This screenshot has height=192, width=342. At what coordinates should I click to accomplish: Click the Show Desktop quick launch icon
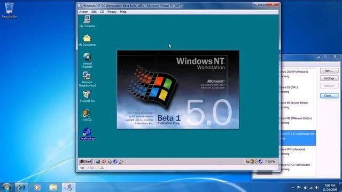tap(110, 162)
